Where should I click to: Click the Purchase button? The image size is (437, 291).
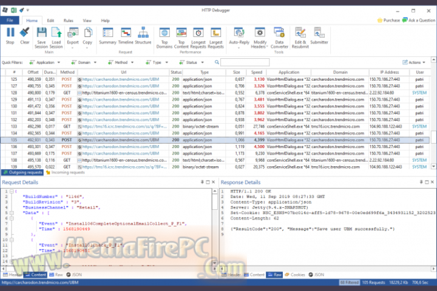(x=388, y=21)
